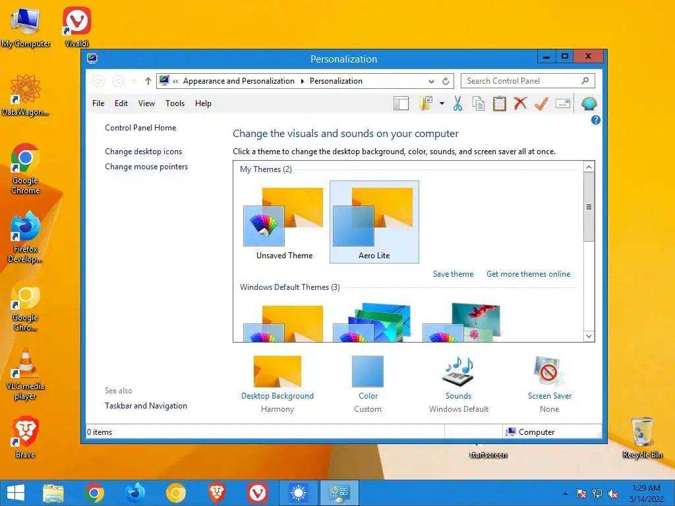Image resolution: width=675 pixels, height=506 pixels.
Task: Click themes list scrollbar down arrow
Action: [589, 336]
